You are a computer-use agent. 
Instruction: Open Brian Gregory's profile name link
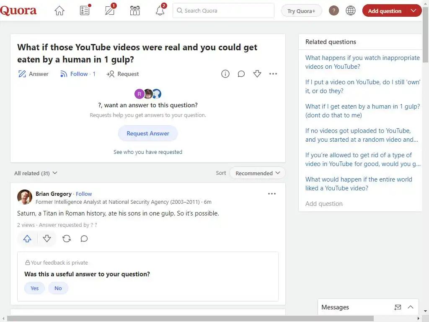pyautogui.click(x=53, y=194)
